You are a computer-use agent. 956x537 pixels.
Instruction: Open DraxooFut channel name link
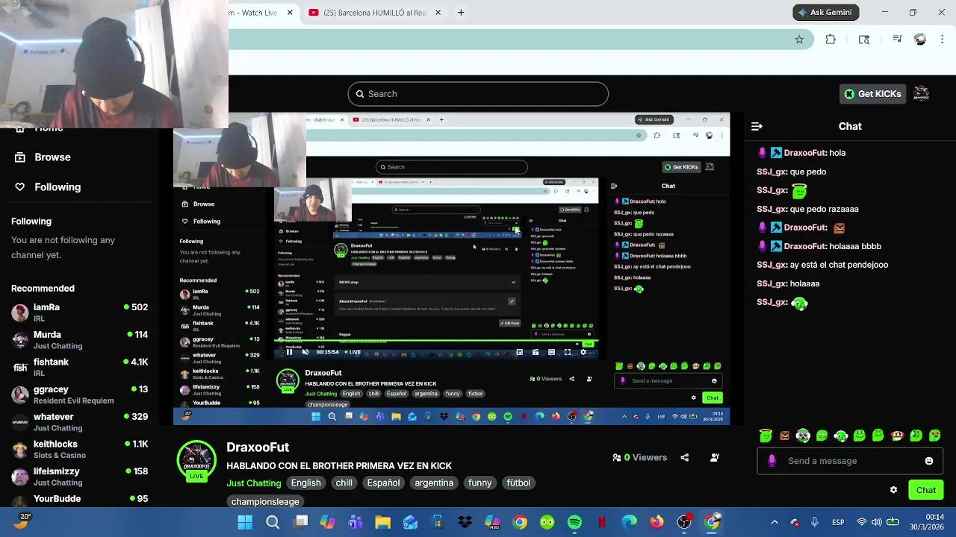click(258, 447)
